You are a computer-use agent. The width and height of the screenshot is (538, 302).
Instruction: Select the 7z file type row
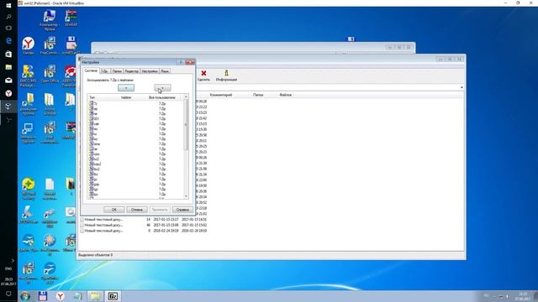click(x=136, y=103)
